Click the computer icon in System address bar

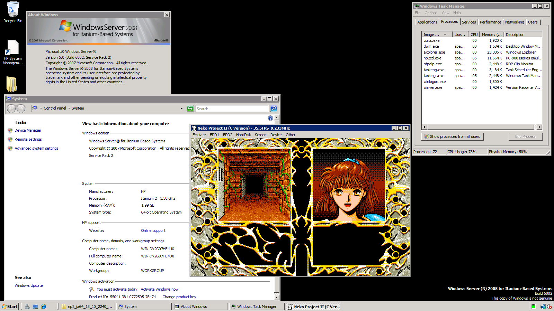35,108
